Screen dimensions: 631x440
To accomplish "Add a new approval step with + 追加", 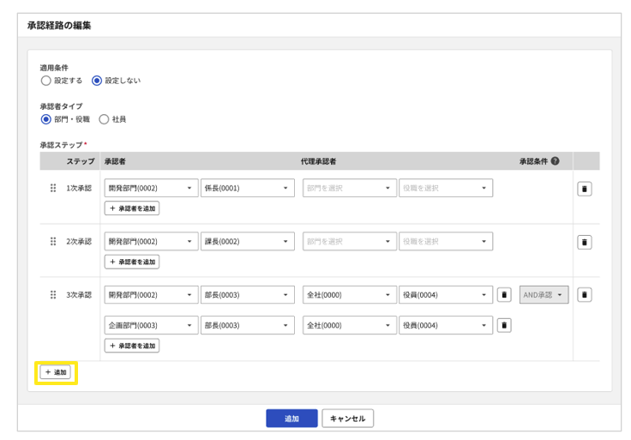I will coord(56,372).
